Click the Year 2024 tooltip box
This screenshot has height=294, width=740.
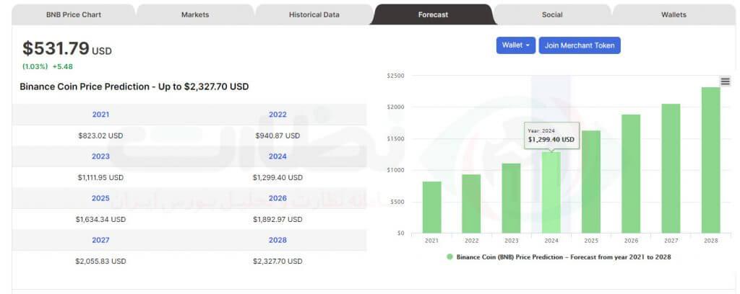pos(551,135)
